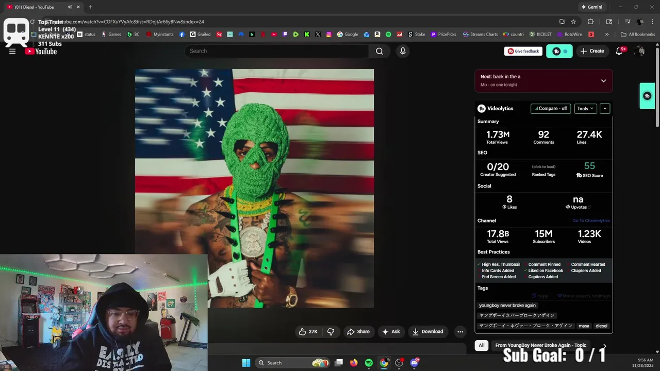
Task: Open Task View on the taskbar
Action: coord(338,363)
